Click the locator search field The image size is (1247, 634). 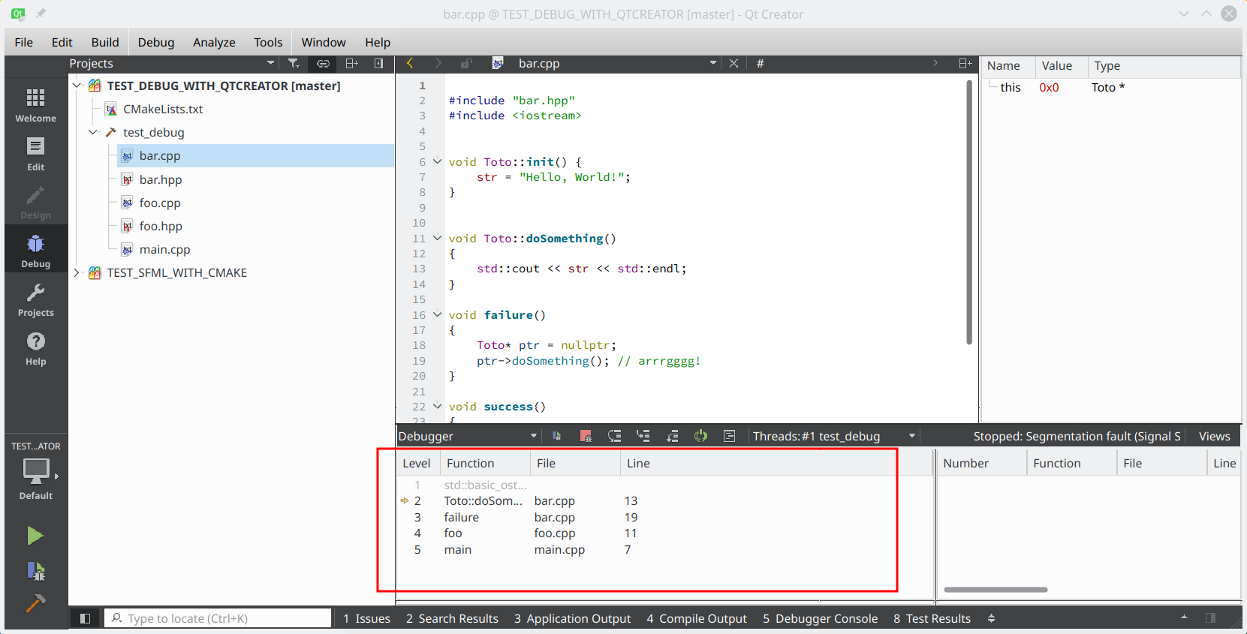coord(218,618)
